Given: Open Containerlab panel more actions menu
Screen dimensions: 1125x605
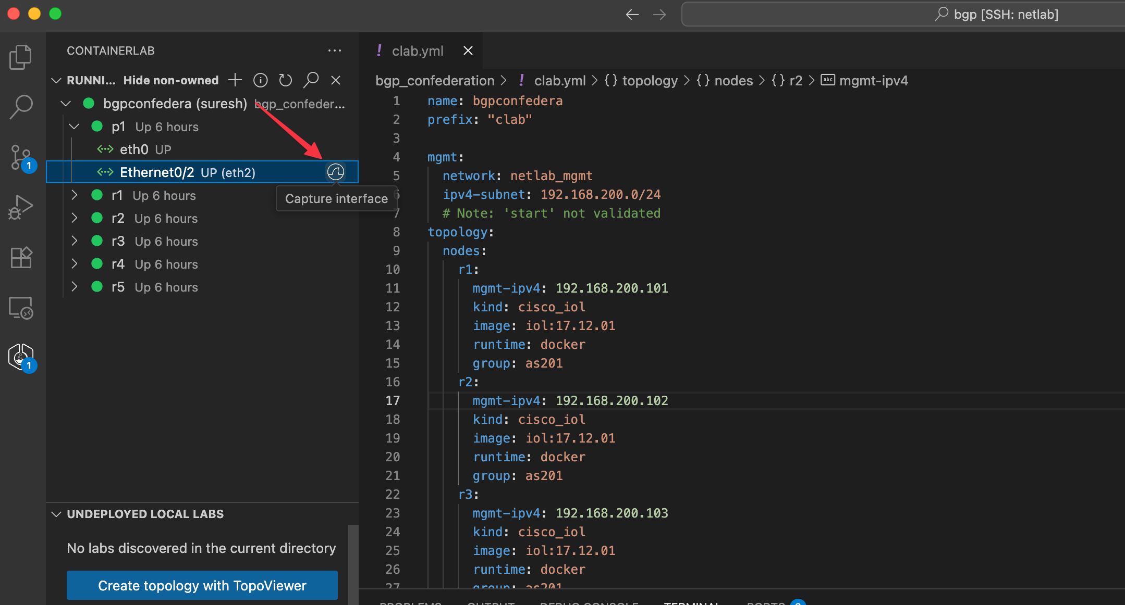Looking at the screenshot, I should [x=334, y=51].
